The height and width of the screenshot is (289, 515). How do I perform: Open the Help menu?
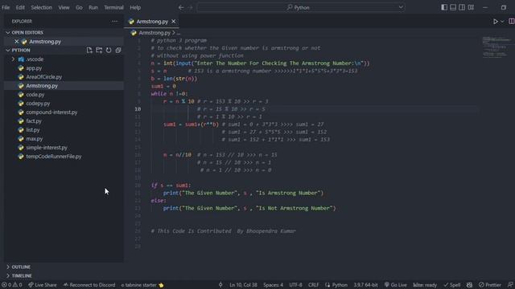(135, 7)
